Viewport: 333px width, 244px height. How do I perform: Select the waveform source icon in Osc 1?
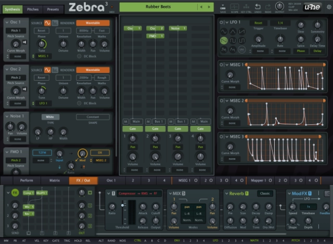pos(47,23)
